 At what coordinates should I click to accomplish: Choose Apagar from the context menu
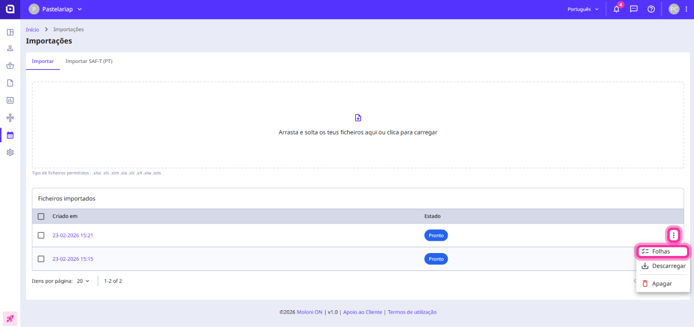tap(663, 284)
